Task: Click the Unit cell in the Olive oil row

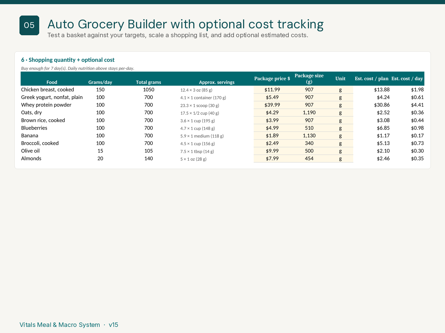Action: pyautogui.click(x=340, y=151)
